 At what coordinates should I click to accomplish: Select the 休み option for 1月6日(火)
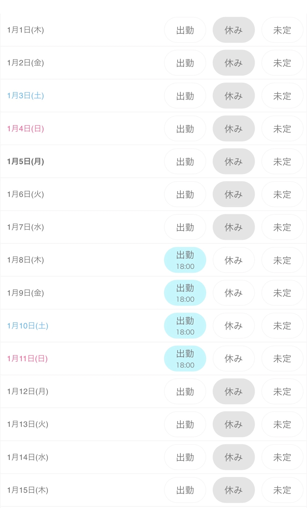click(234, 194)
